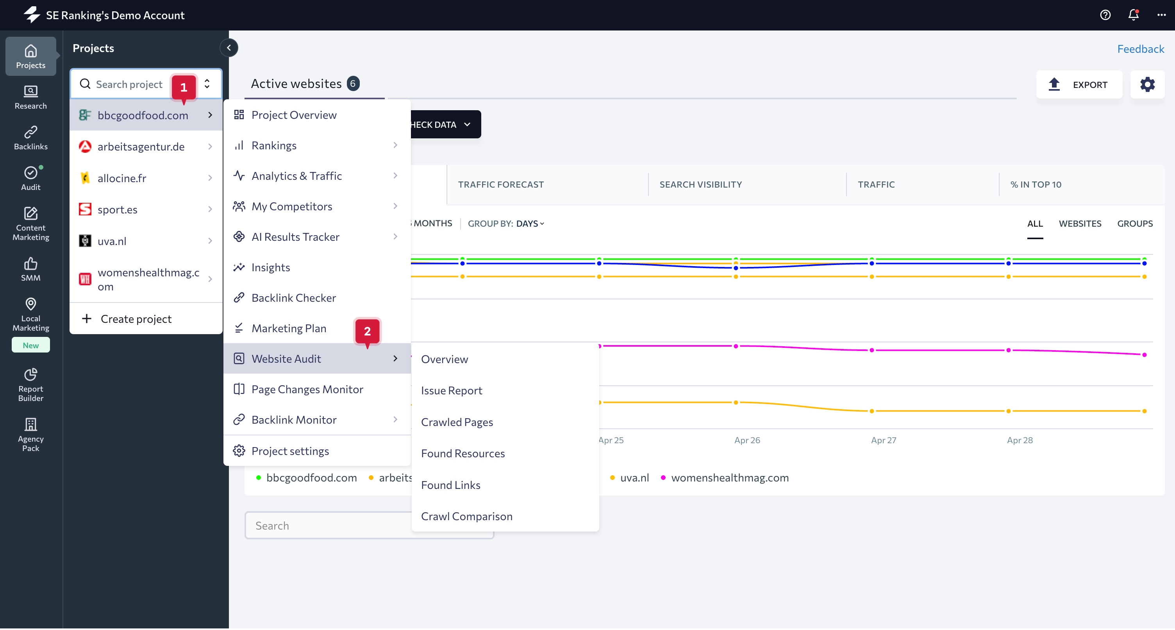The image size is (1175, 630).
Task: Expand the Rankings submenu arrow
Action: click(395, 145)
